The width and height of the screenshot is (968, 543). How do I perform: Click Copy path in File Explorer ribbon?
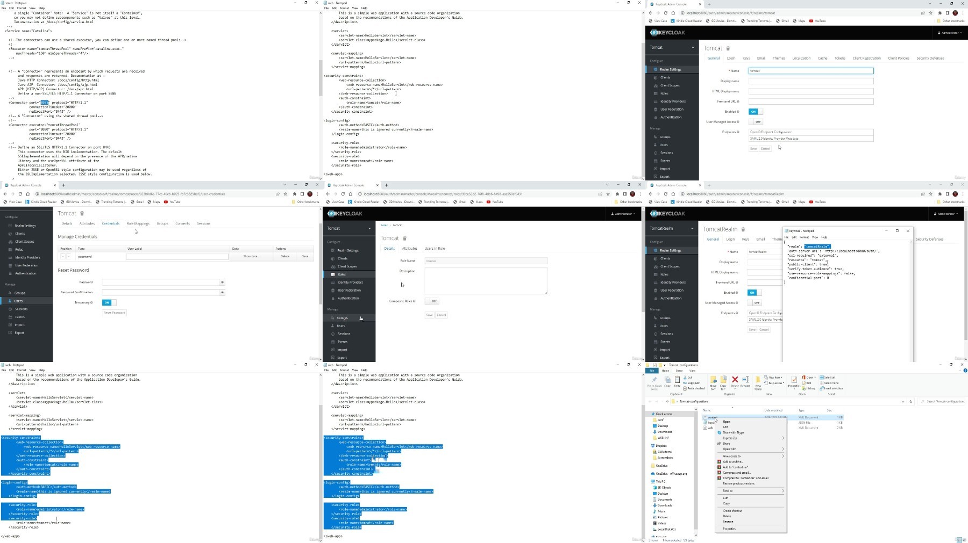click(692, 383)
